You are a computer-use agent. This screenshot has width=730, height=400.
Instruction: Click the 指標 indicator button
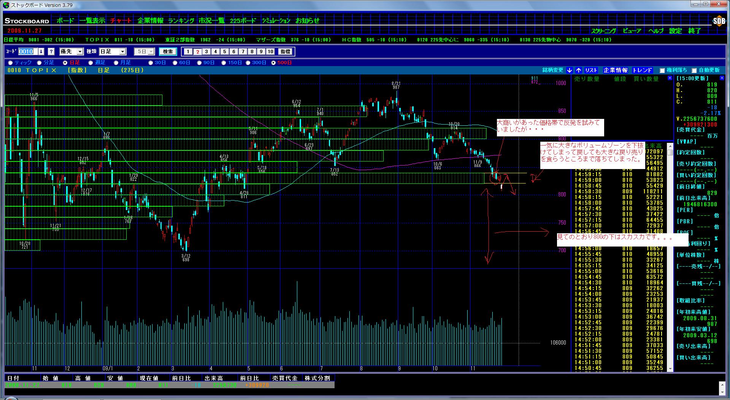285,52
